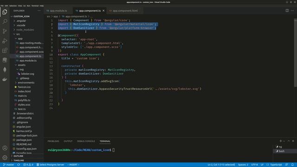Switch to the PROBLEMS panel tab
The image size is (297, 167).
point(53,141)
